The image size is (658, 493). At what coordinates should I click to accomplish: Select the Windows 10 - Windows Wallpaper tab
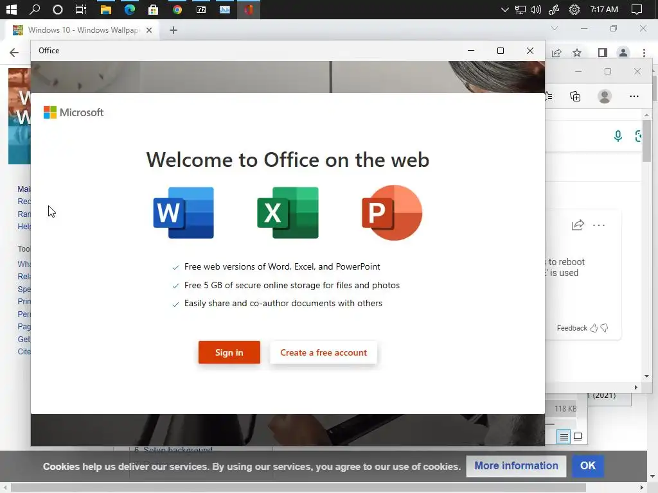pyautogui.click(x=83, y=30)
